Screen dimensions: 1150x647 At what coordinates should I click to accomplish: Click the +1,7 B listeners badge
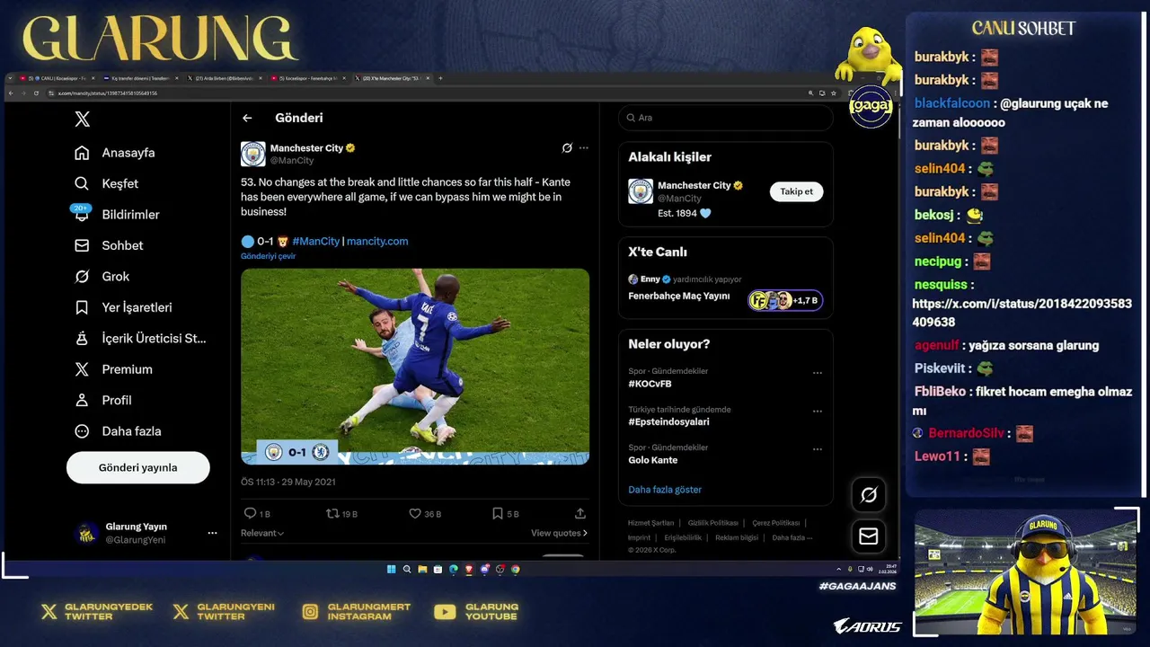(785, 300)
